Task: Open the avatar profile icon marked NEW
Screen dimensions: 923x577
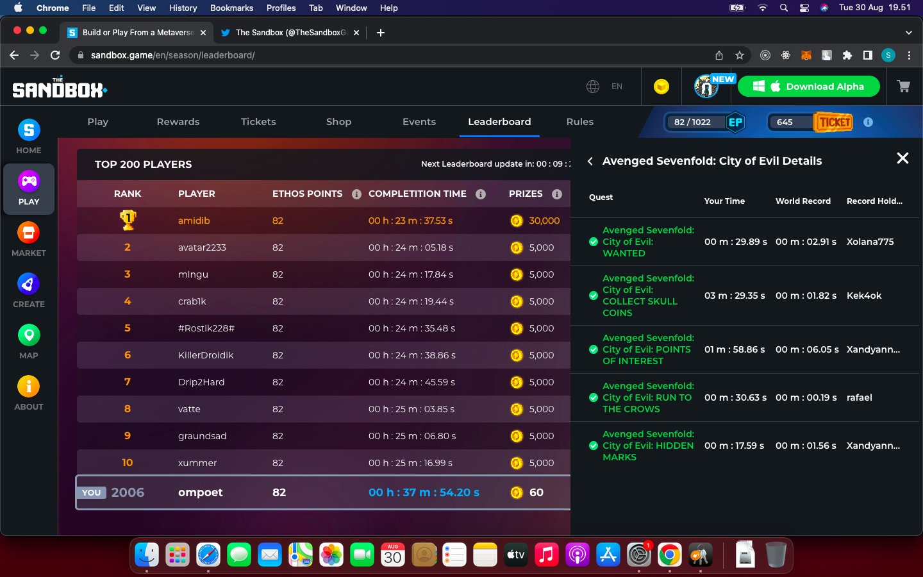Action: tap(706, 87)
